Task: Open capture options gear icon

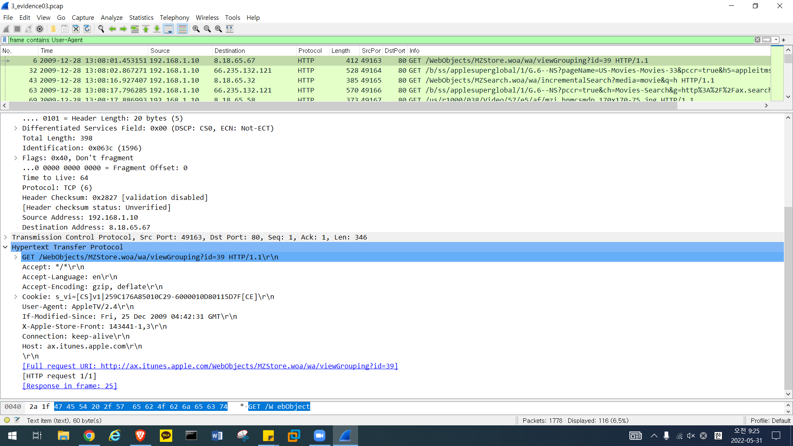Action: coord(40,29)
